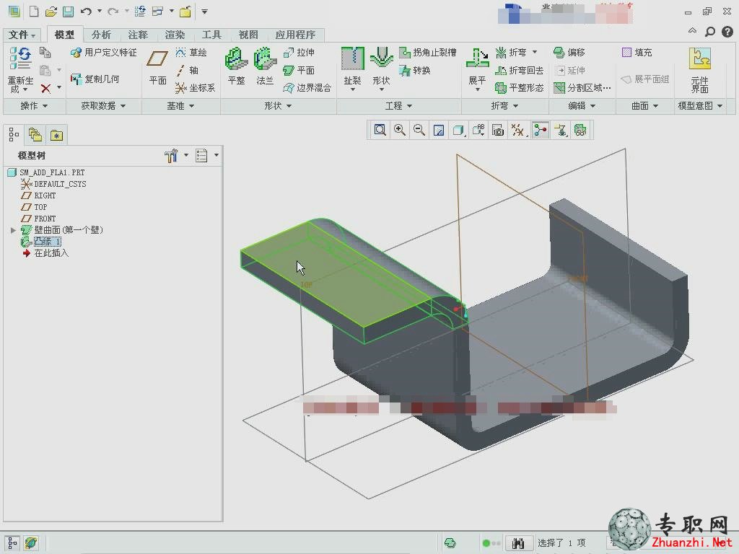Expand the Bends (折弯) group dropdown
The image size is (739, 554).
[x=504, y=106]
